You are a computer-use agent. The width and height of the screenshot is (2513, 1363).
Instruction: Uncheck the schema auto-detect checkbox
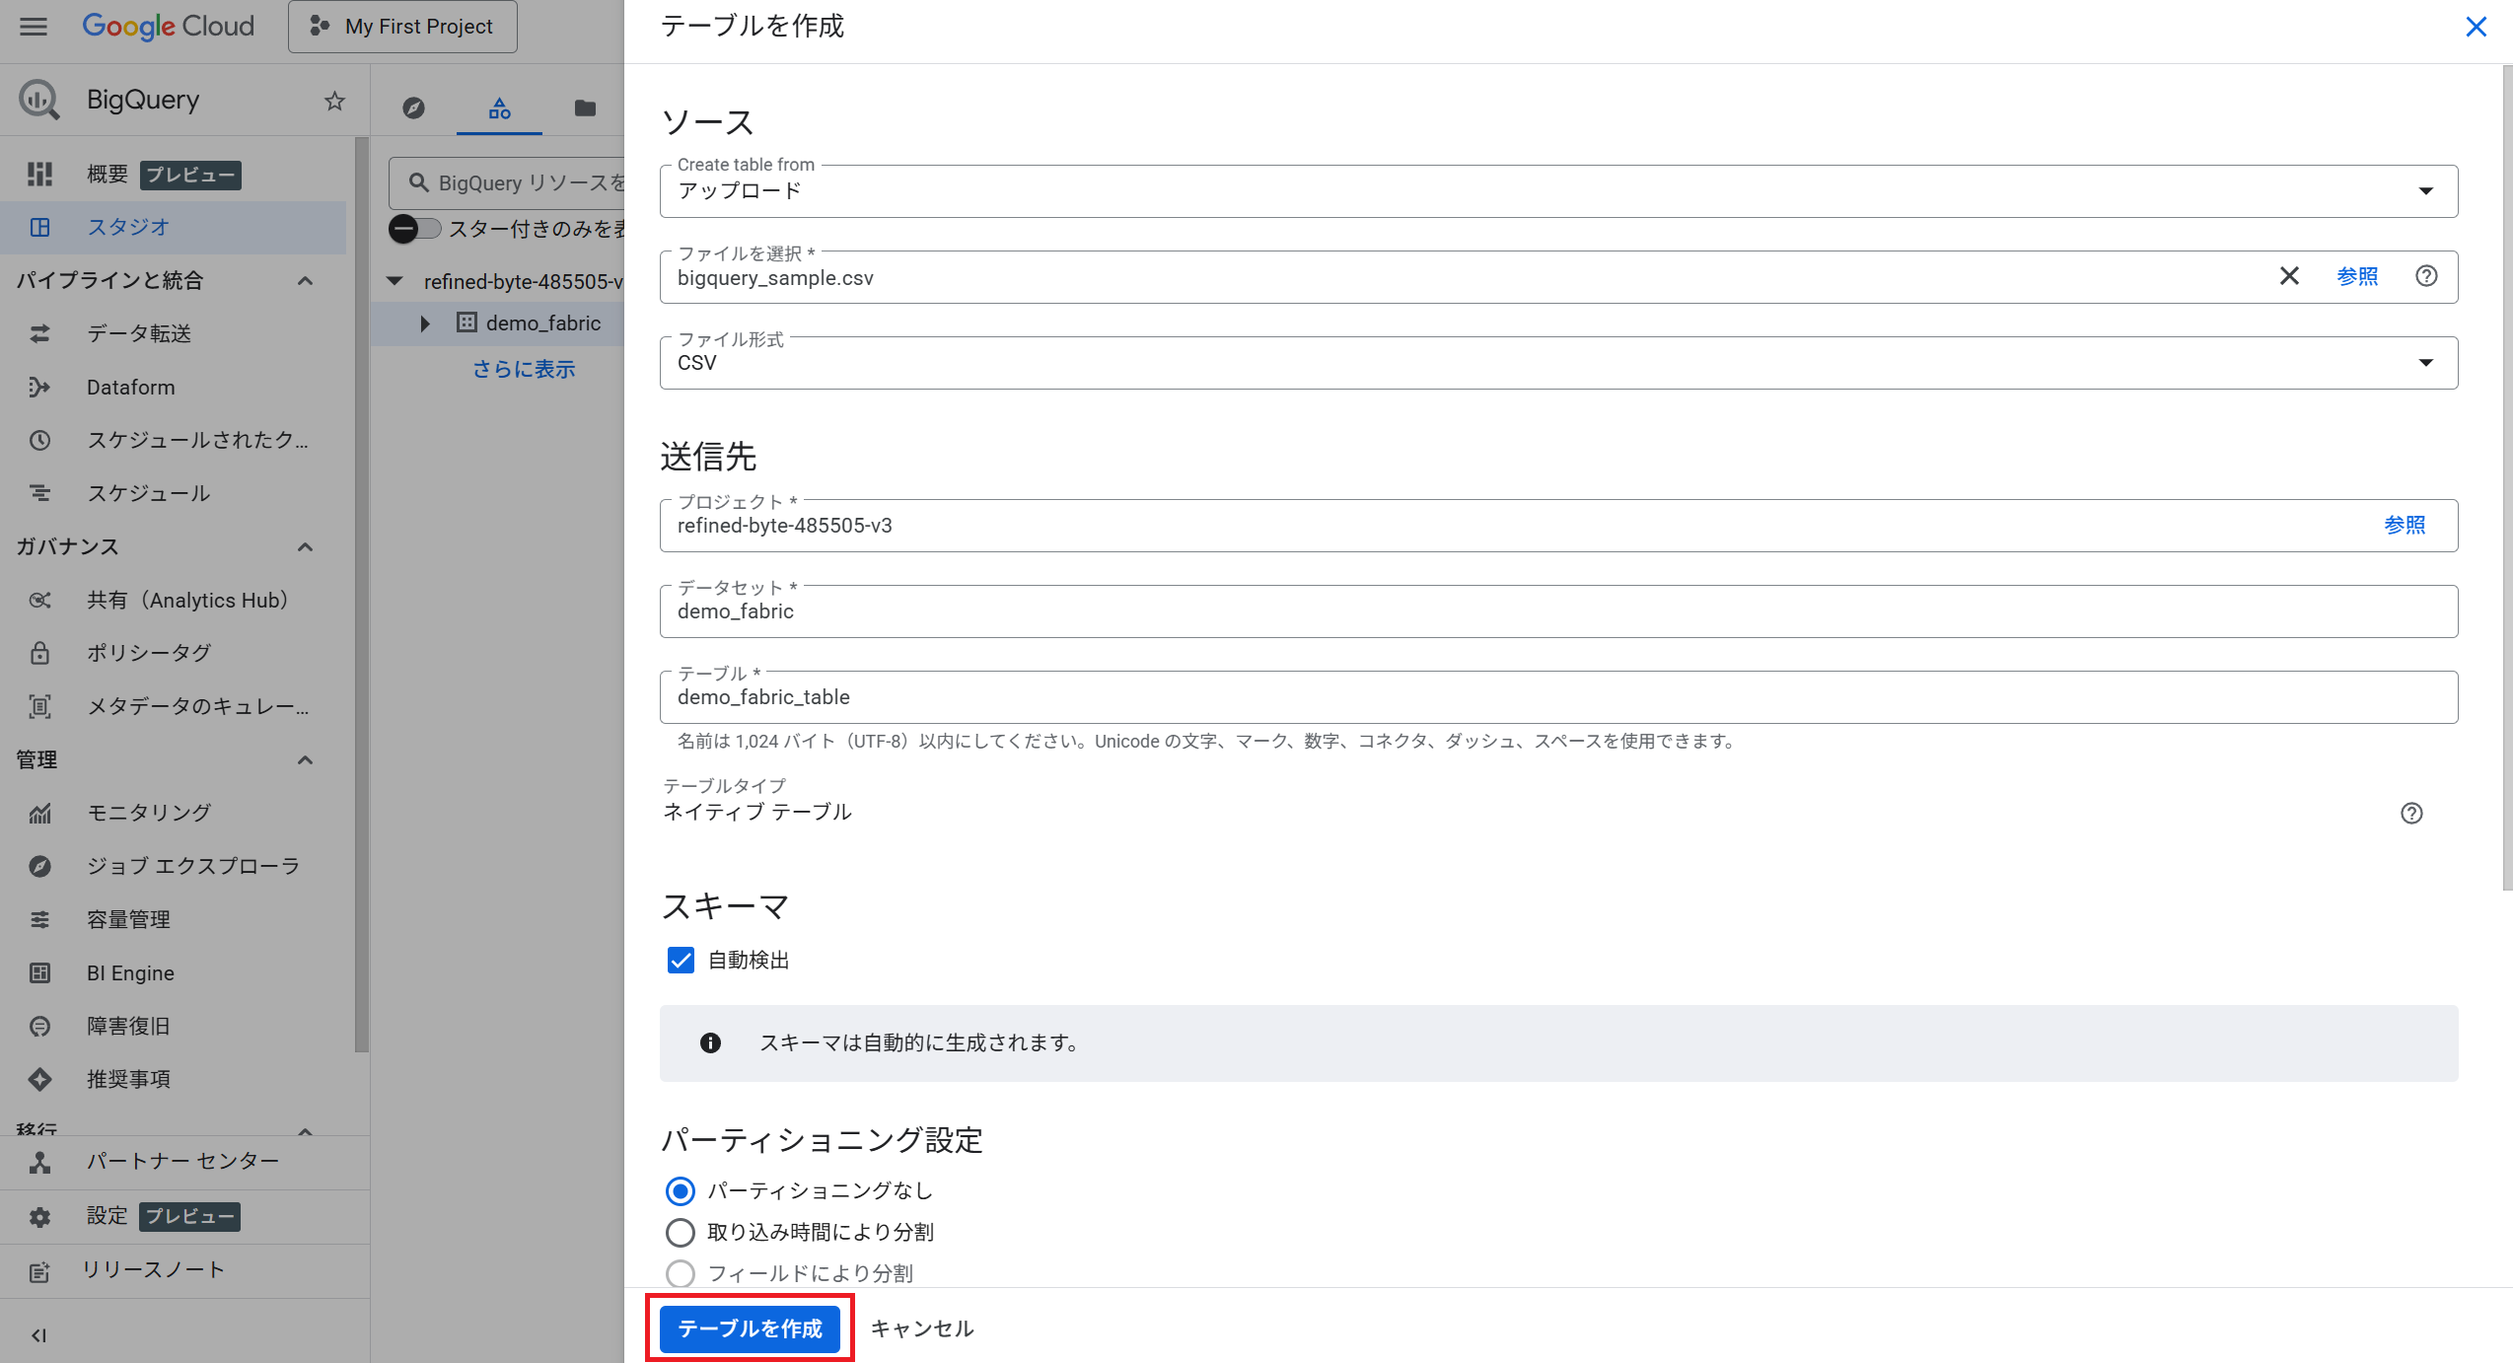click(x=681, y=961)
